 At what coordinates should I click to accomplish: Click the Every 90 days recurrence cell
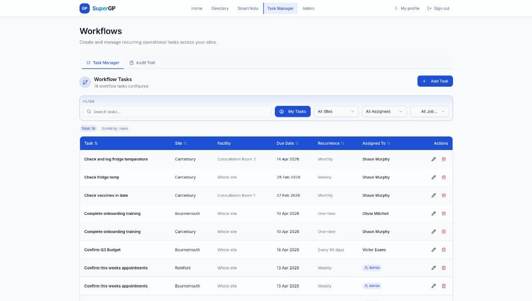[331, 250]
